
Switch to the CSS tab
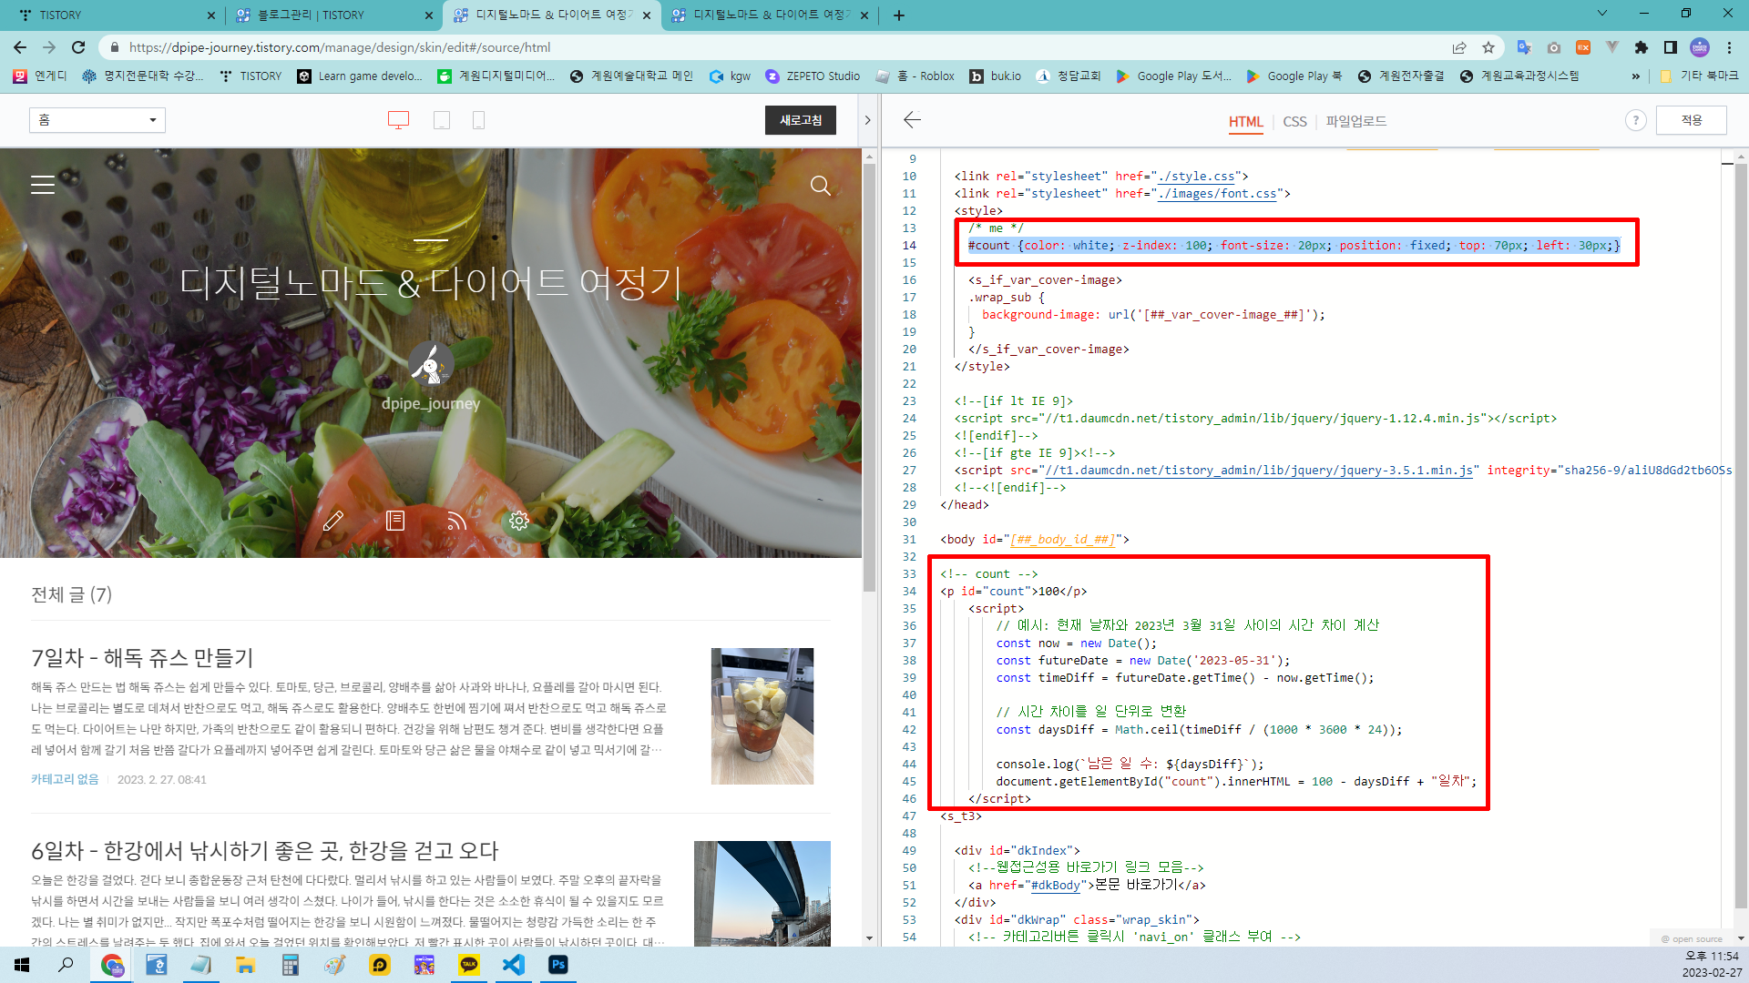(x=1294, y=121)
